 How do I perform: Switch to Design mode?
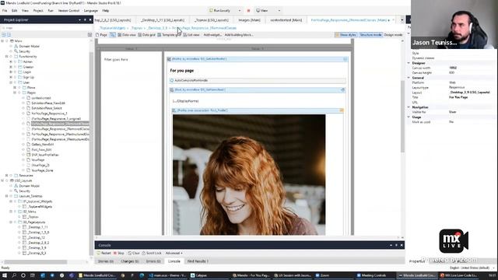tap(393, 35)
